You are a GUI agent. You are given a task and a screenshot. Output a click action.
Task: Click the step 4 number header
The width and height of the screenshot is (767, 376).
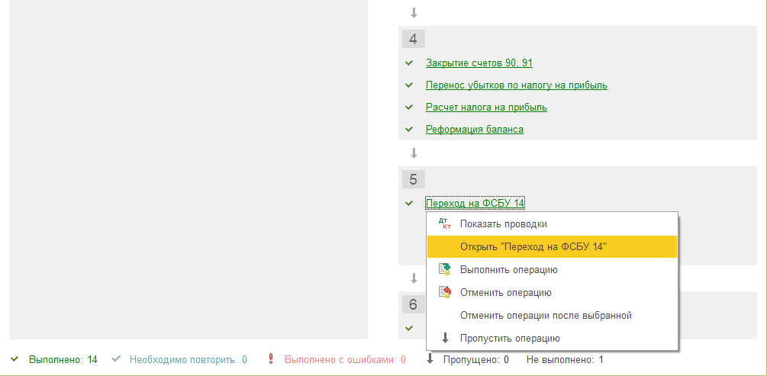[x=413, y=40]
